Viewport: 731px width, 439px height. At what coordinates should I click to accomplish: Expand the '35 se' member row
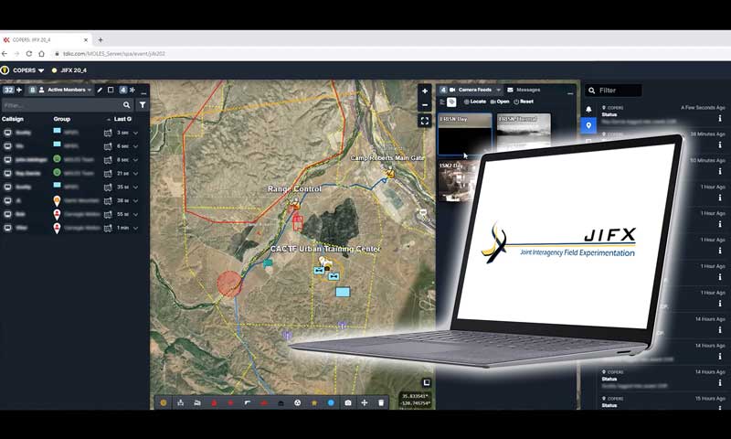point(135,187)
